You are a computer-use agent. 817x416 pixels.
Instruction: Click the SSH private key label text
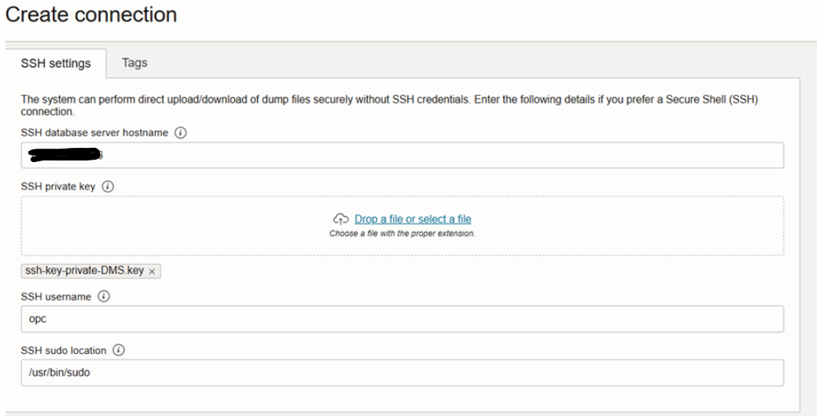[x=58, y=186]
